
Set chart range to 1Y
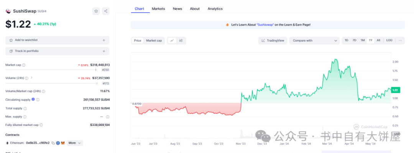[x=371, y=40]
